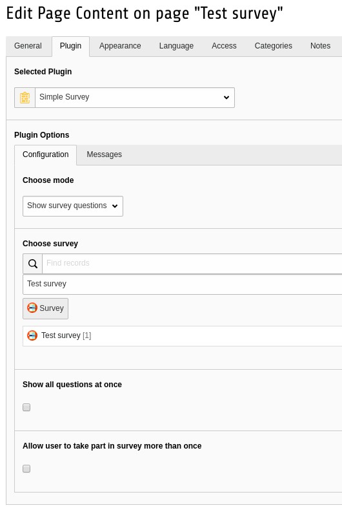The image size is (342, 510).
Task: Click the Allow user to take part label
Action: 112,446
